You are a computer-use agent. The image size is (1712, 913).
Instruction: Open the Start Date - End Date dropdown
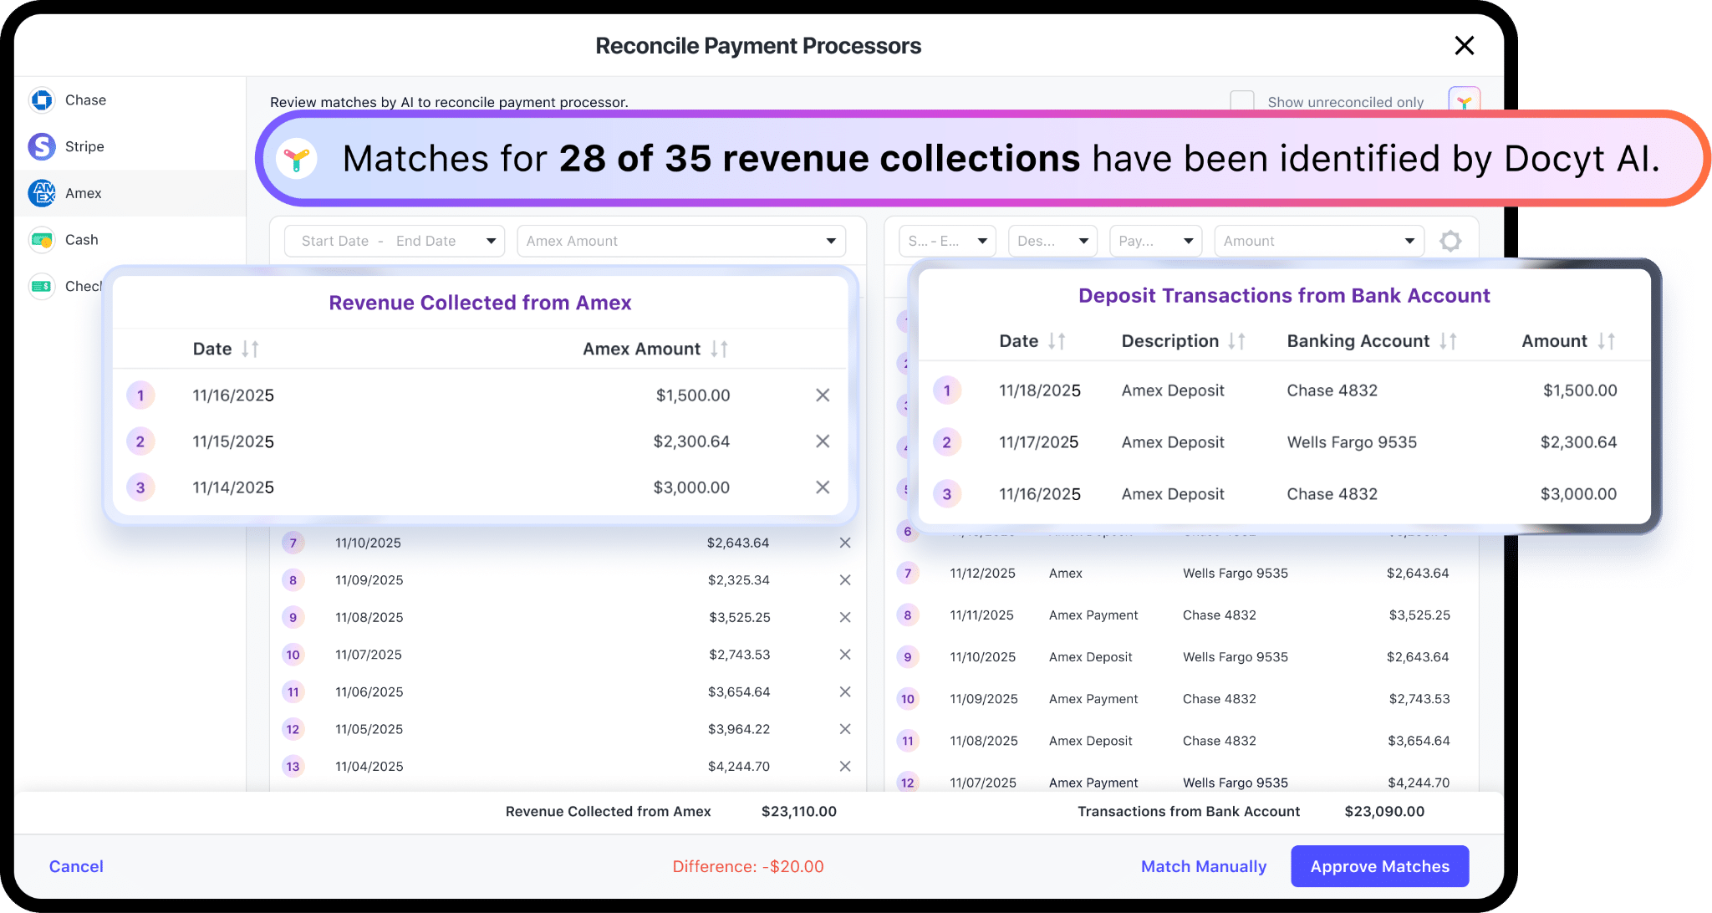tap(395, 241)
